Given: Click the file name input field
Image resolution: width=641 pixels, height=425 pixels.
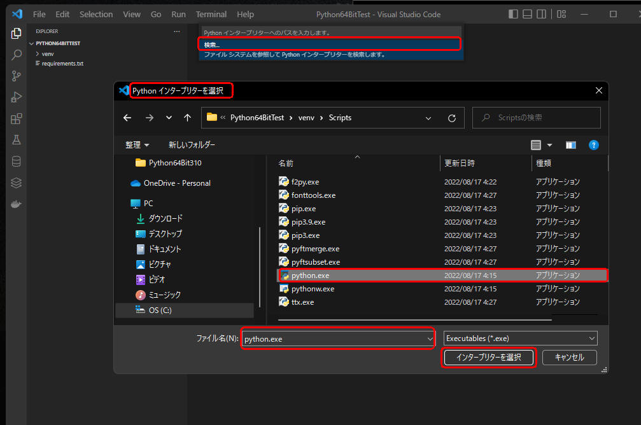Looking at the screenshot, I should pos(334,338).
